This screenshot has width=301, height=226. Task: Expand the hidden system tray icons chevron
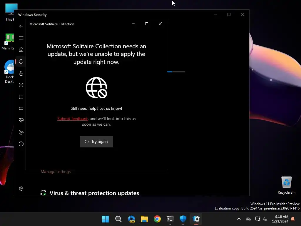pos(239,219)
